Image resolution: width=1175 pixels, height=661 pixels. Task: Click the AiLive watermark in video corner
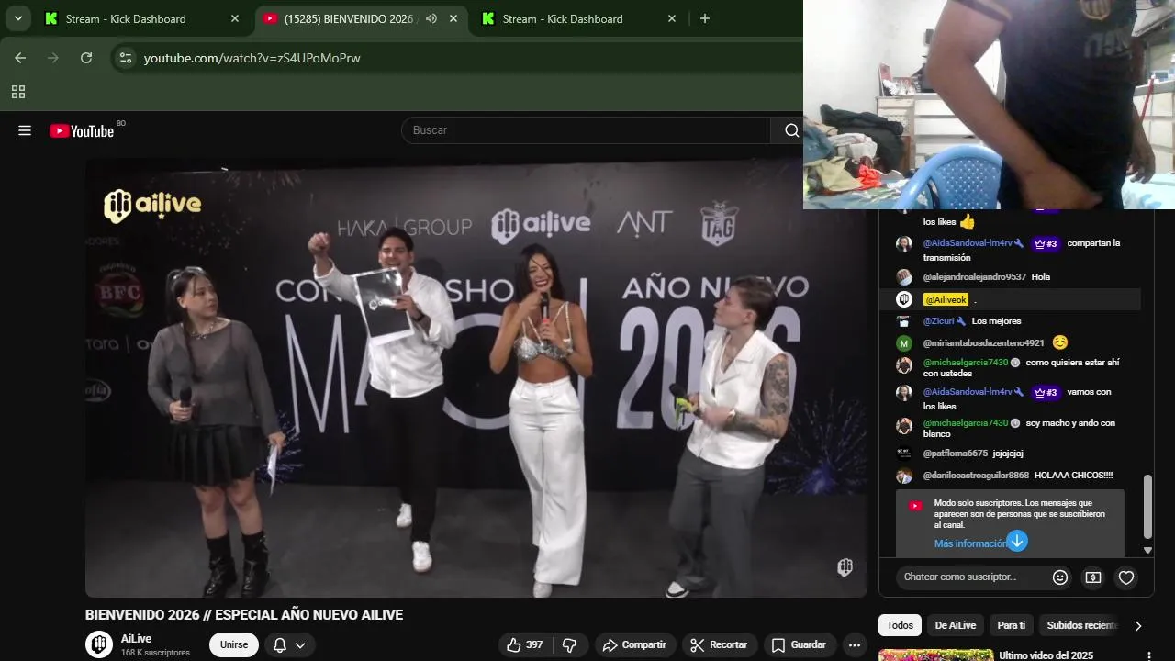point(845,567)
